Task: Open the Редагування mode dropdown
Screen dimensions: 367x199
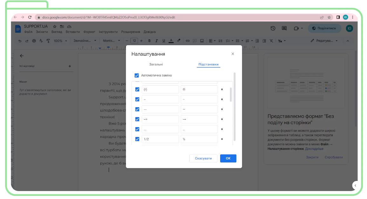Action: (324, 41)
